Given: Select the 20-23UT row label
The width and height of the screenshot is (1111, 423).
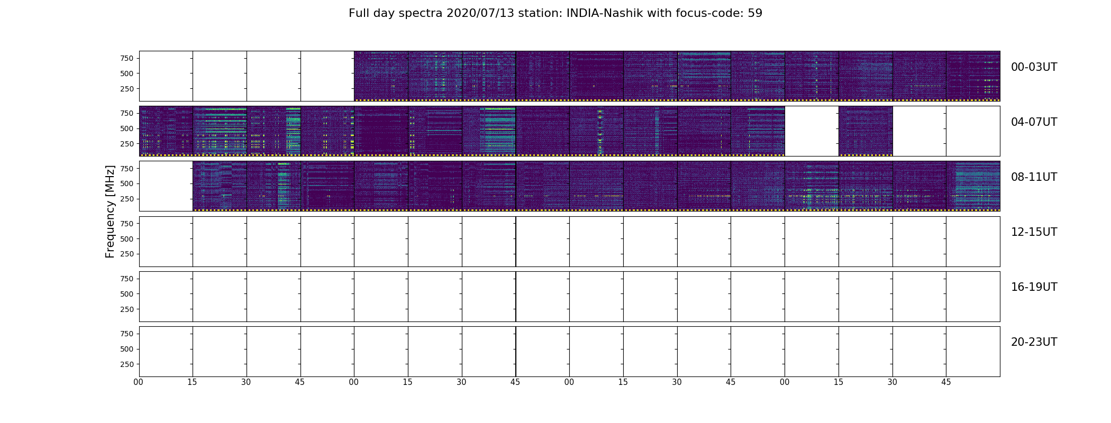Looking at the screenshot, I should [x=1034, y=342].
